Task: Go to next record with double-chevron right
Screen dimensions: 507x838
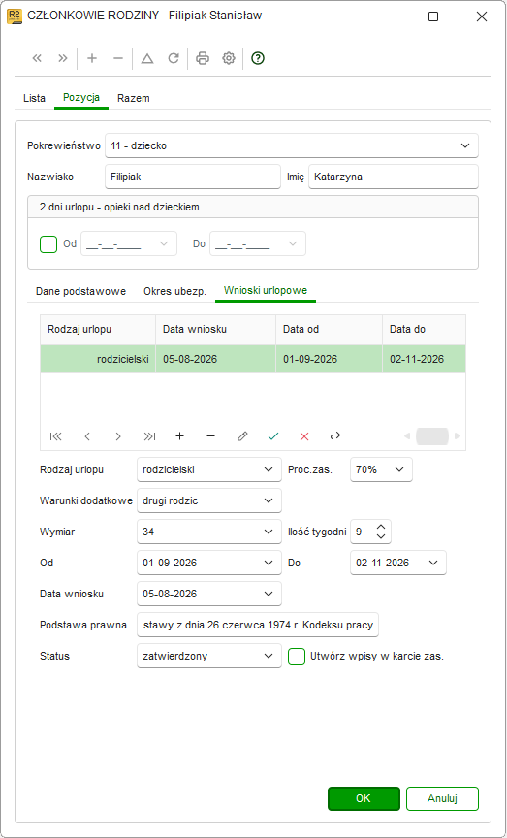Action: point(63,58)
